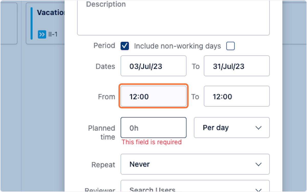Expand the Repeat dropdown showing Never
Image resolution: width=307 pixels, height=192 pixels.
tap(195, 164)
